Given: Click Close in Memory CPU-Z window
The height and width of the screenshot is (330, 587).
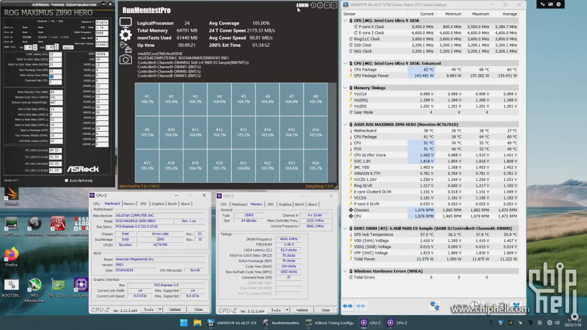Looking at the screenshot, I should [x=326, y=310].
